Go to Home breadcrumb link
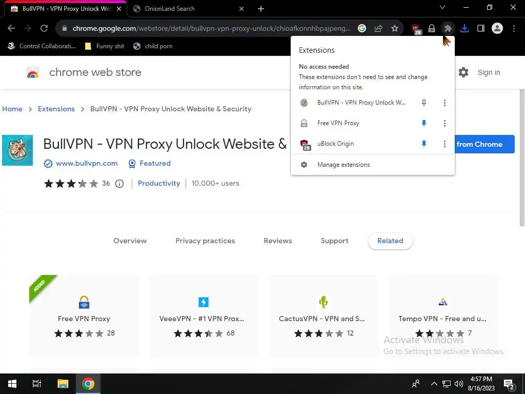The width and height of the screenshot is (525, 394). (x=12, y=109)
